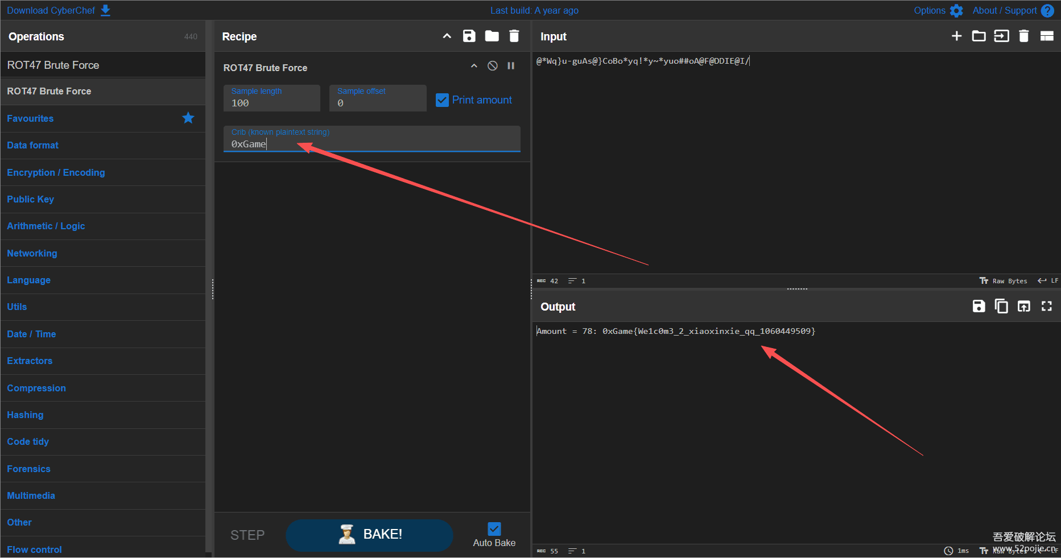Load a recipe via folder icon
Screen dimensions: 1061x558
click(x=492, y=36)
